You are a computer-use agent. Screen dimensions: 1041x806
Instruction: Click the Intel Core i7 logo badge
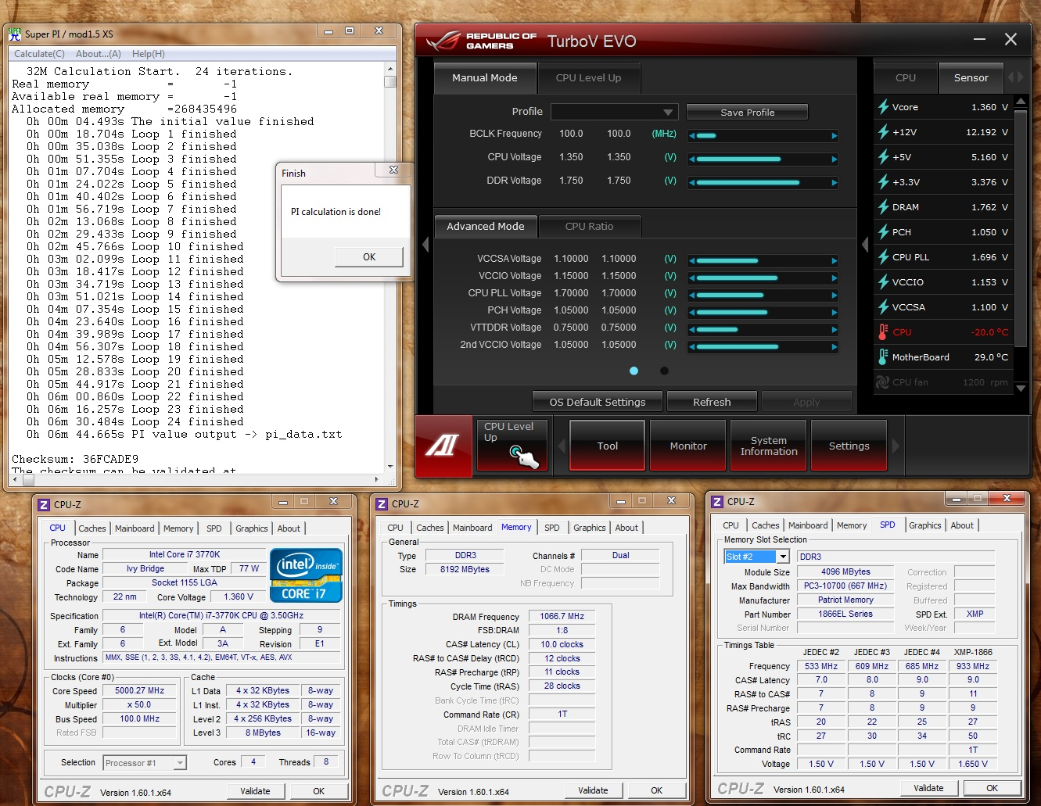coord(306,575)
